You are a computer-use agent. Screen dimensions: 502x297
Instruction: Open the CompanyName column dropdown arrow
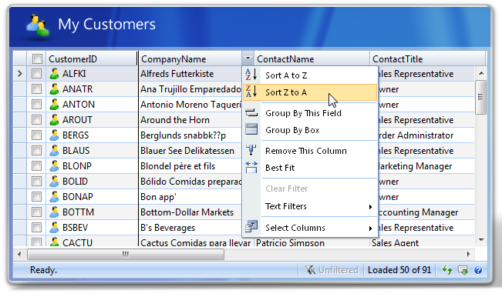tap(248, 58)
